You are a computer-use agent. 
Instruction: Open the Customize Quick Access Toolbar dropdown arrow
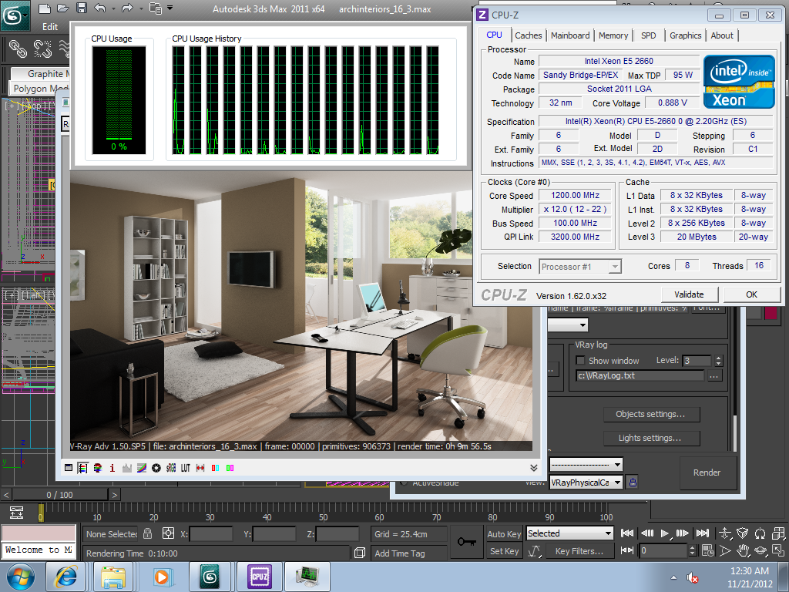[170, 8]
